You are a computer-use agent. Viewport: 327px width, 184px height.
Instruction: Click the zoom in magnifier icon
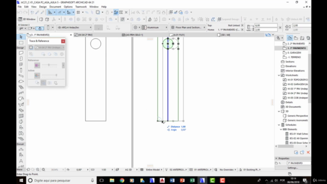pos(38,170)
